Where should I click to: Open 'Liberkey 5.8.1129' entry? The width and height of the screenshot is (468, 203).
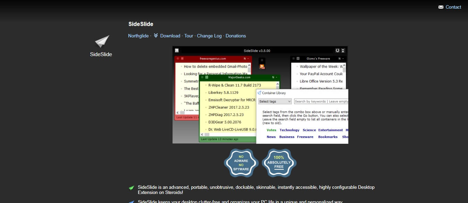(223, 92)
